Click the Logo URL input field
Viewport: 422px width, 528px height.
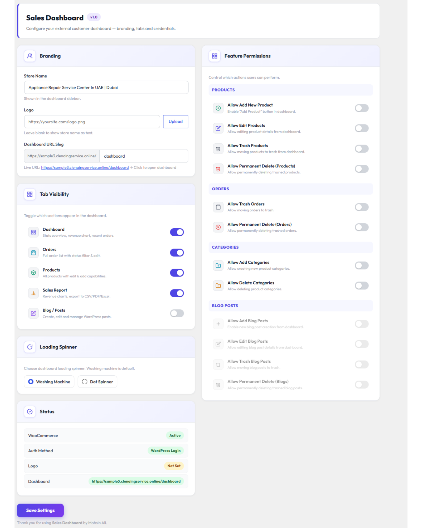[x=92, y=122]
